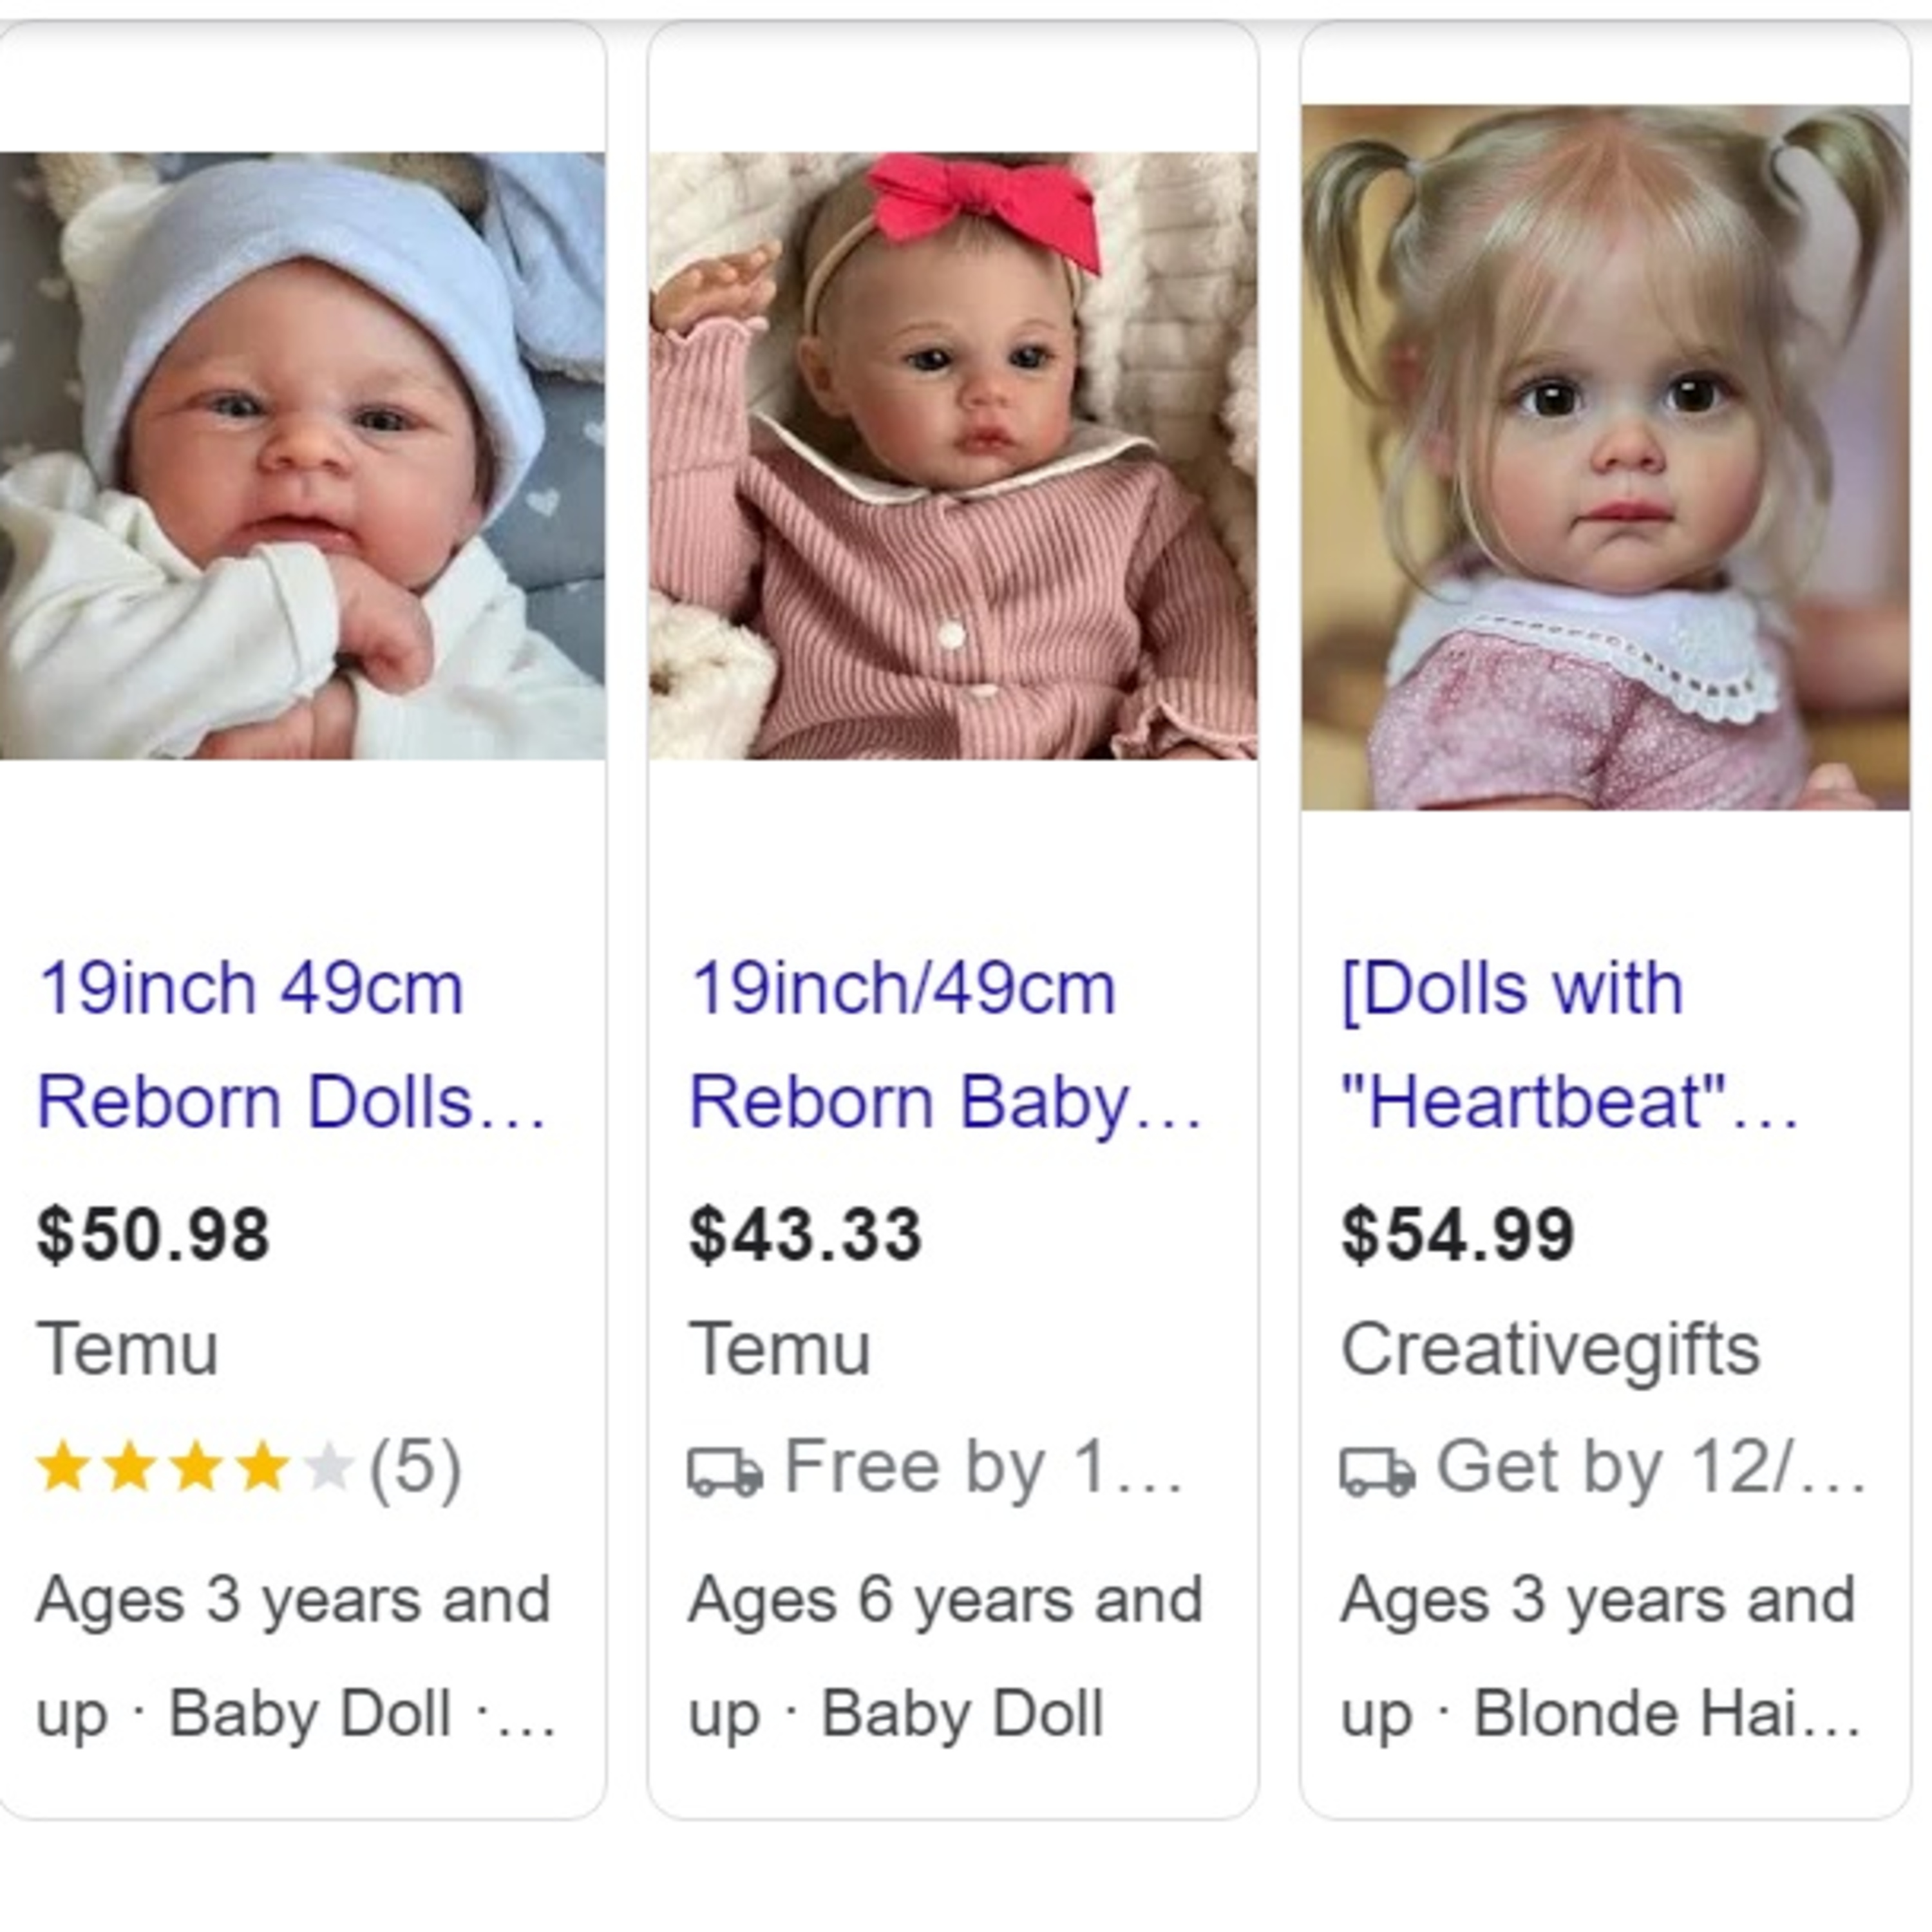
Task: Open the pink-bow baby doll image
Action: 952,455
